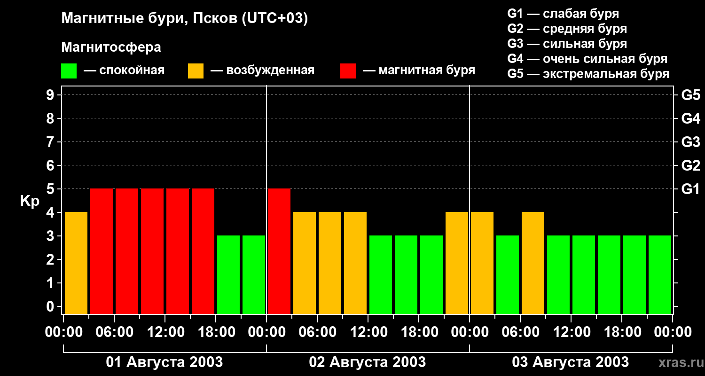The width and height of the screenshot is (705, 376).
Task: Click the 'G1' right axis label
Action: [x=691, y=189]
